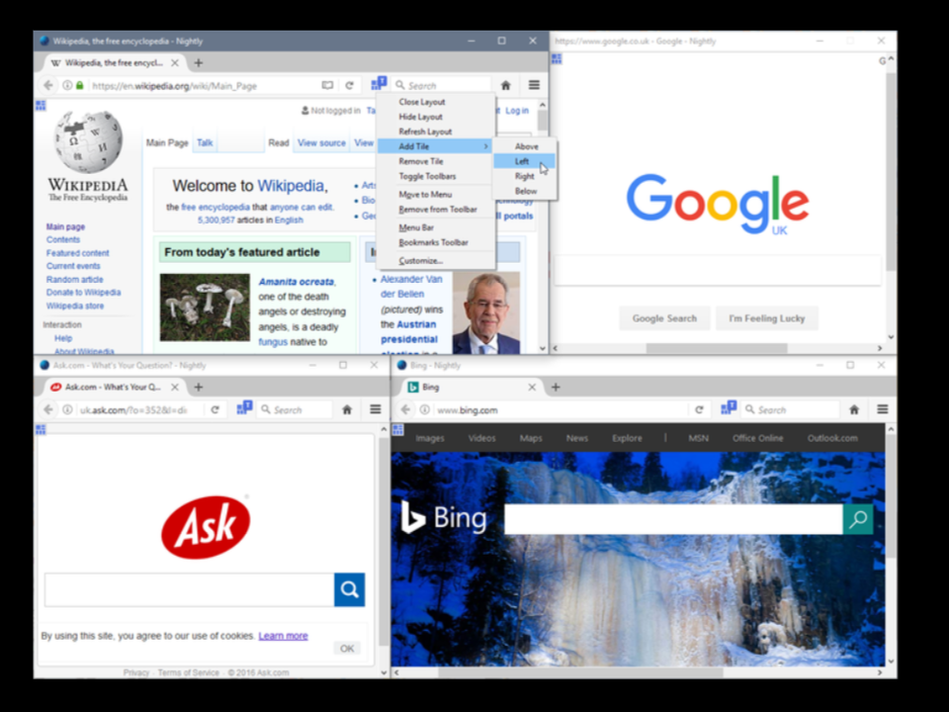
Task: Open new tab in Wikipedia window
Action: pos(199,63)
